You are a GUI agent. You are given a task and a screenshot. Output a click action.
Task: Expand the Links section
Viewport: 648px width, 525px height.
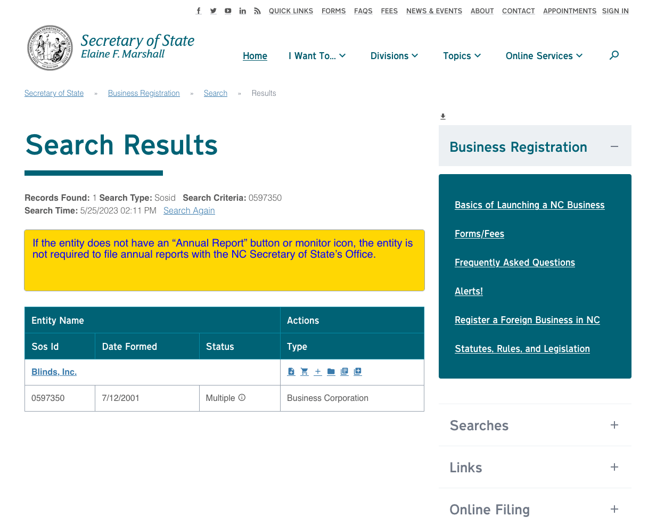pyautogui.click(x=614, y=467)
